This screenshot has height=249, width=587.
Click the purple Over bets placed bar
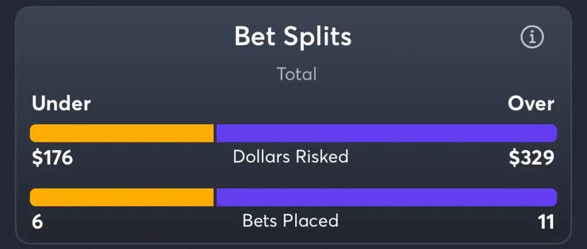pyautogui.click(x=387, y=197)
